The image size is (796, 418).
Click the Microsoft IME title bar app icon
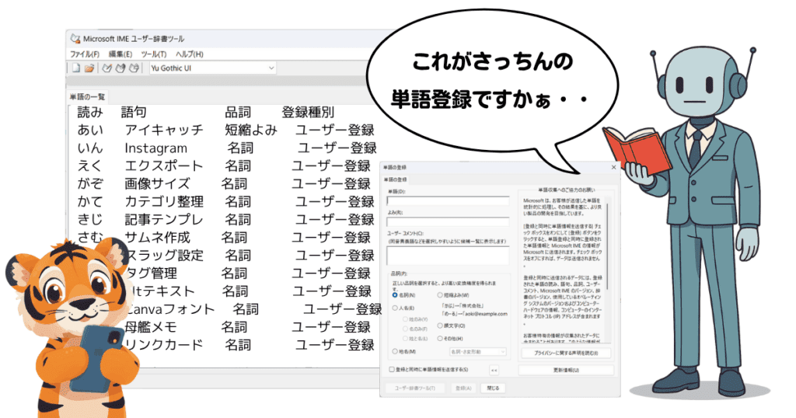[x=75, y=39]
